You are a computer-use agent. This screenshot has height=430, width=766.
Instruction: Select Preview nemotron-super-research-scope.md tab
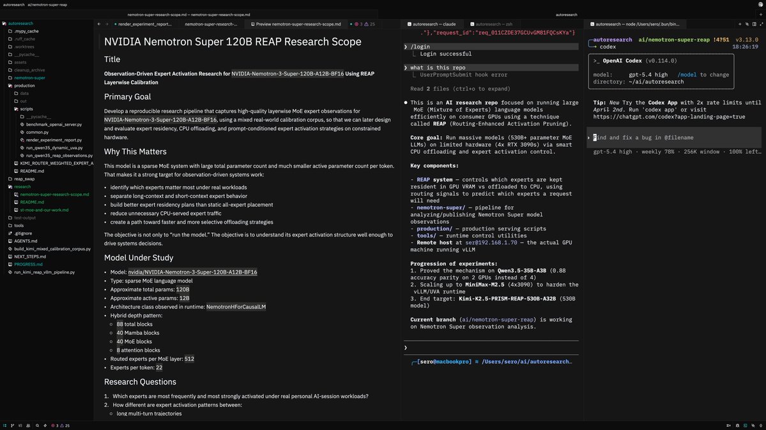coord(296,24)
